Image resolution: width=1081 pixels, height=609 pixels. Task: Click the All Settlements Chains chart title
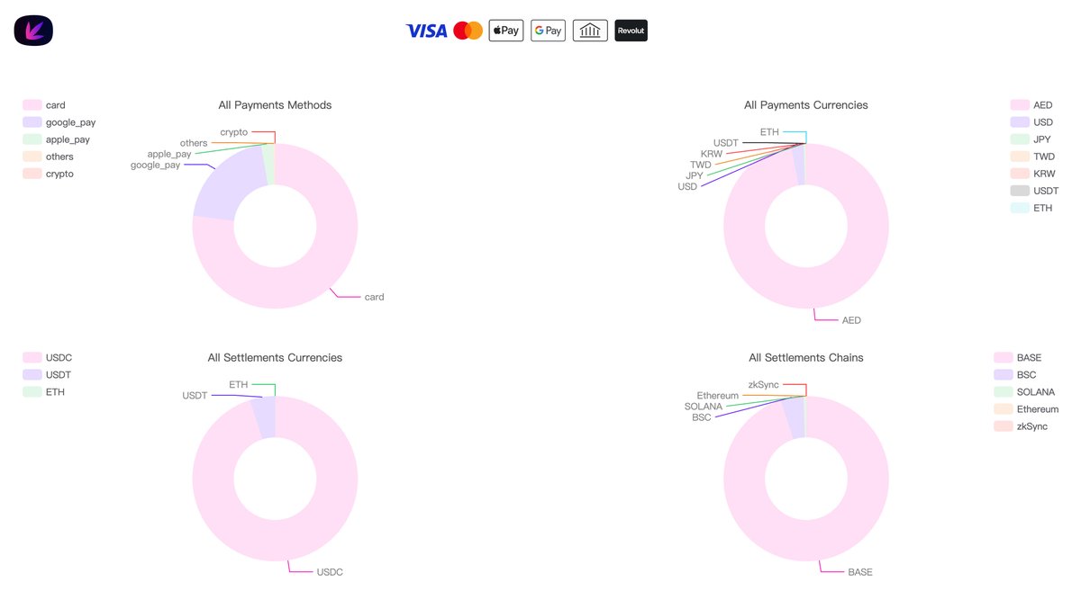pyautogui.click(x=806, y=358)
